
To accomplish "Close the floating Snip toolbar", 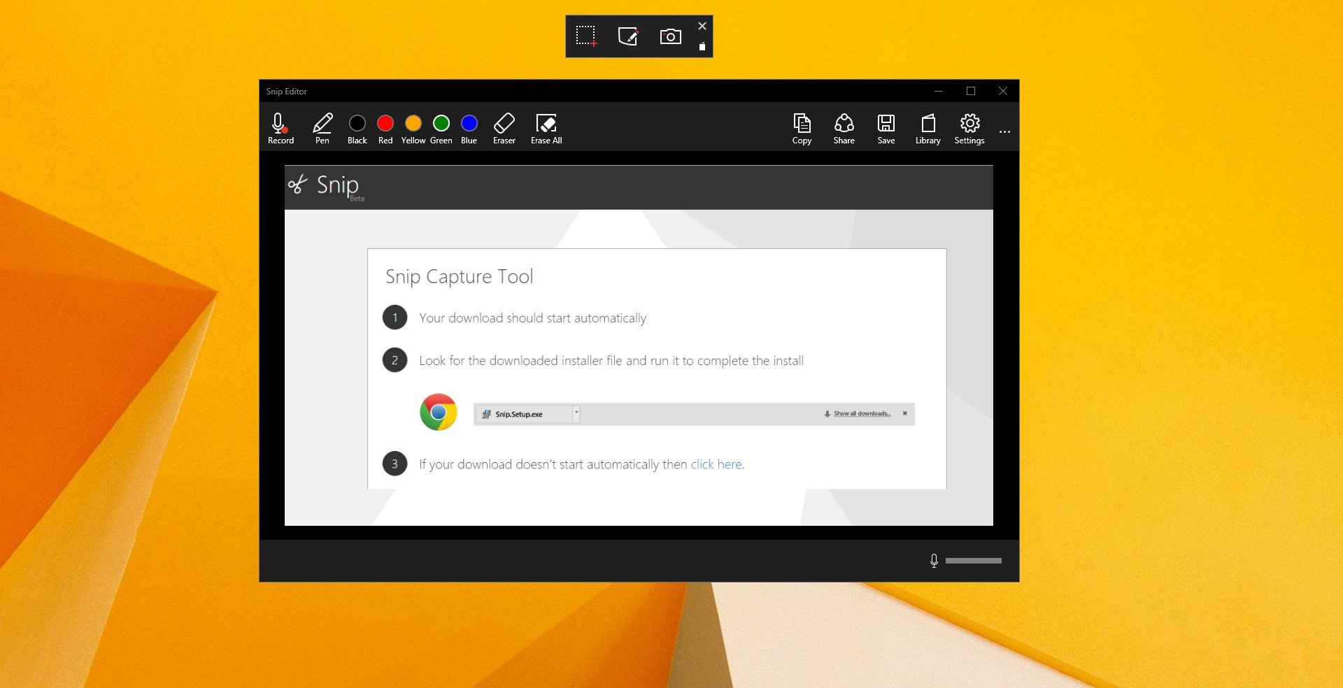I will tap(702, 26).
